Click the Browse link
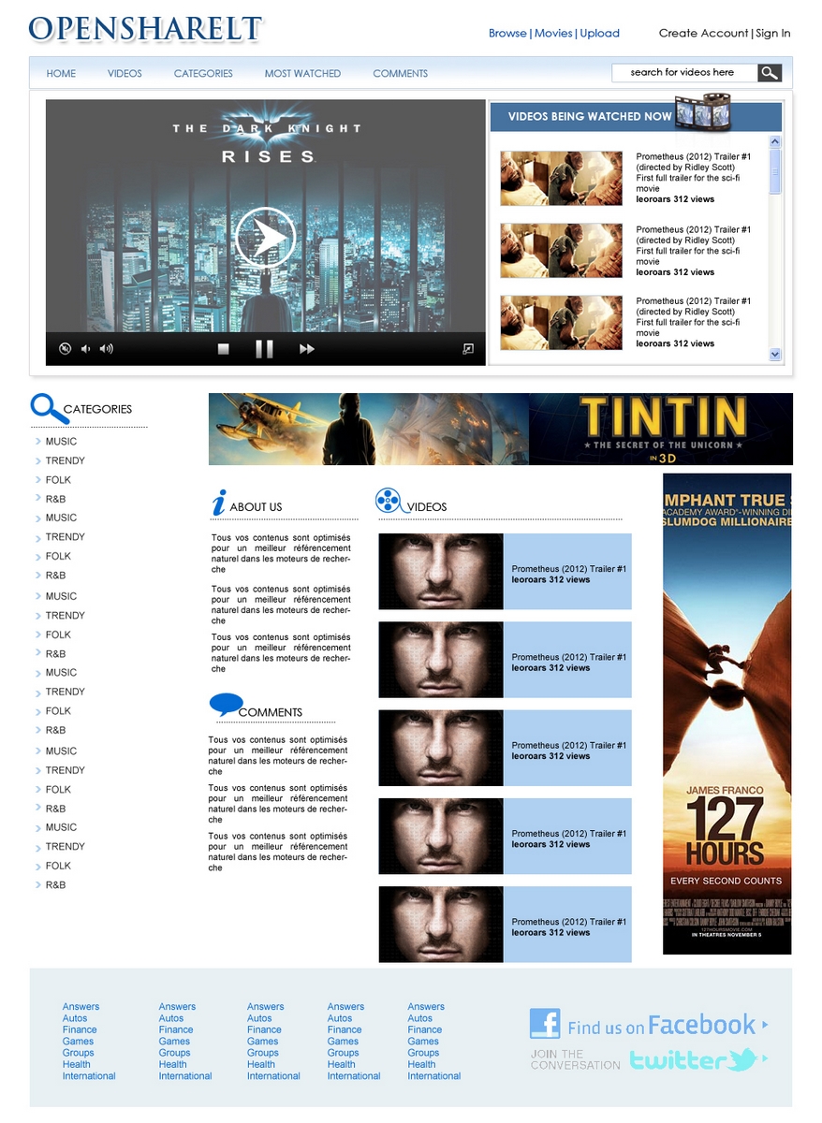822x1123 pixels. pos(507,33)
